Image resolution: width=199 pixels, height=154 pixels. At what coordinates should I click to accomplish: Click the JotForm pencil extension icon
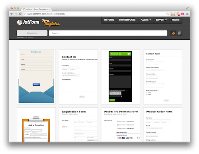tap(178, 14)
